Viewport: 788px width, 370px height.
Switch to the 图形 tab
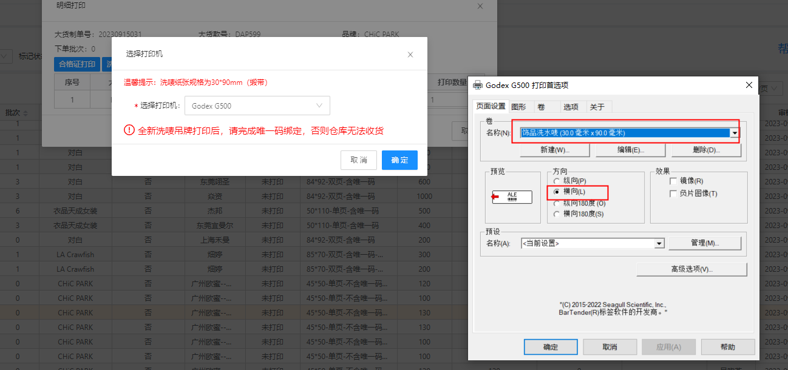click(x=518, y=107)
